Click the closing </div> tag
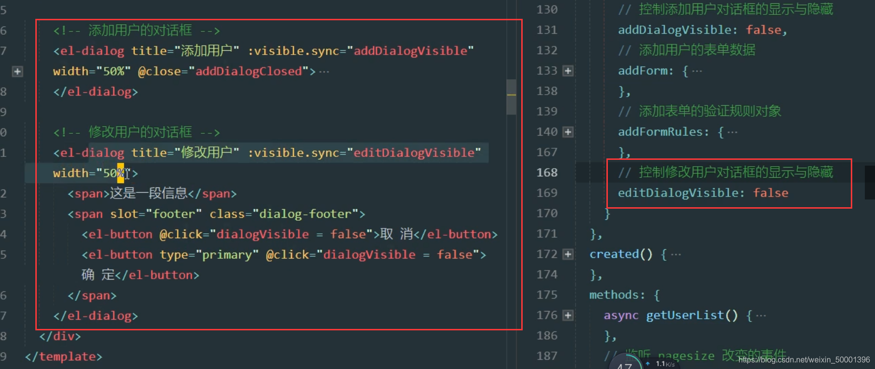 click(60, 336)
